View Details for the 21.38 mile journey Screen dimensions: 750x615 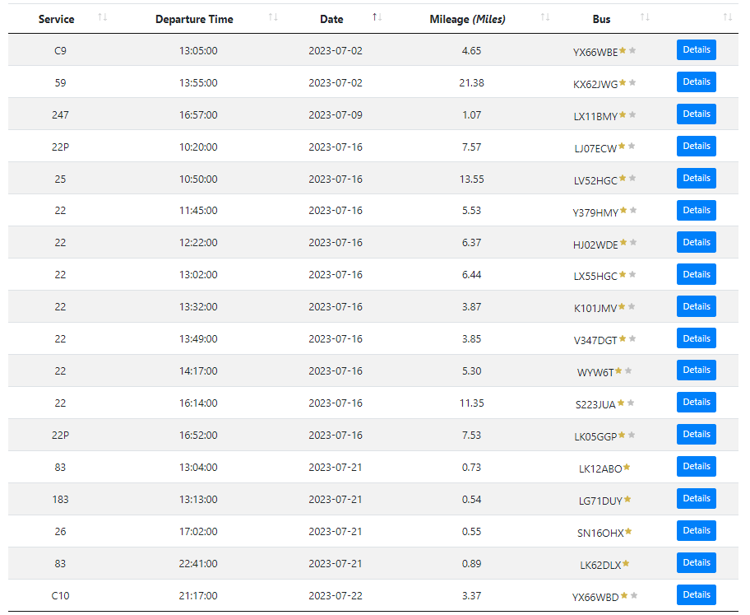pyautogui.click(x=696, y=82)
